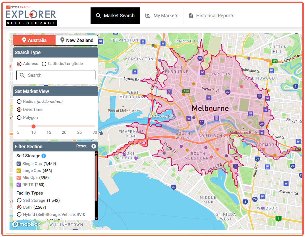305x237 pixels.
Task: Click the train station icon near Flemington
Action: [143, 42]
